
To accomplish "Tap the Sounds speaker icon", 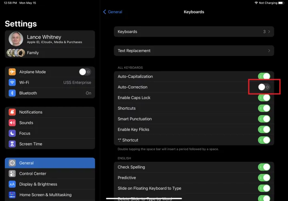I will pyautogui.click(x=12, y=123).
